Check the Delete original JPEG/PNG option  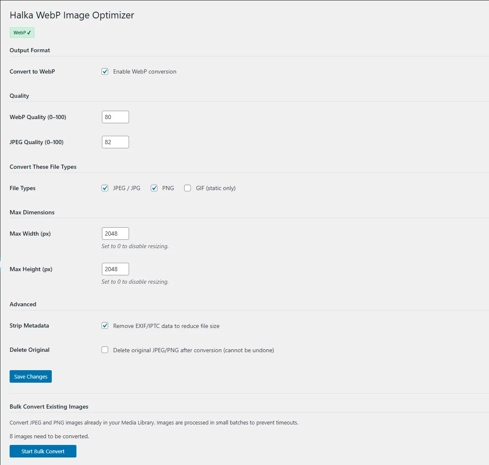[105, 350]
